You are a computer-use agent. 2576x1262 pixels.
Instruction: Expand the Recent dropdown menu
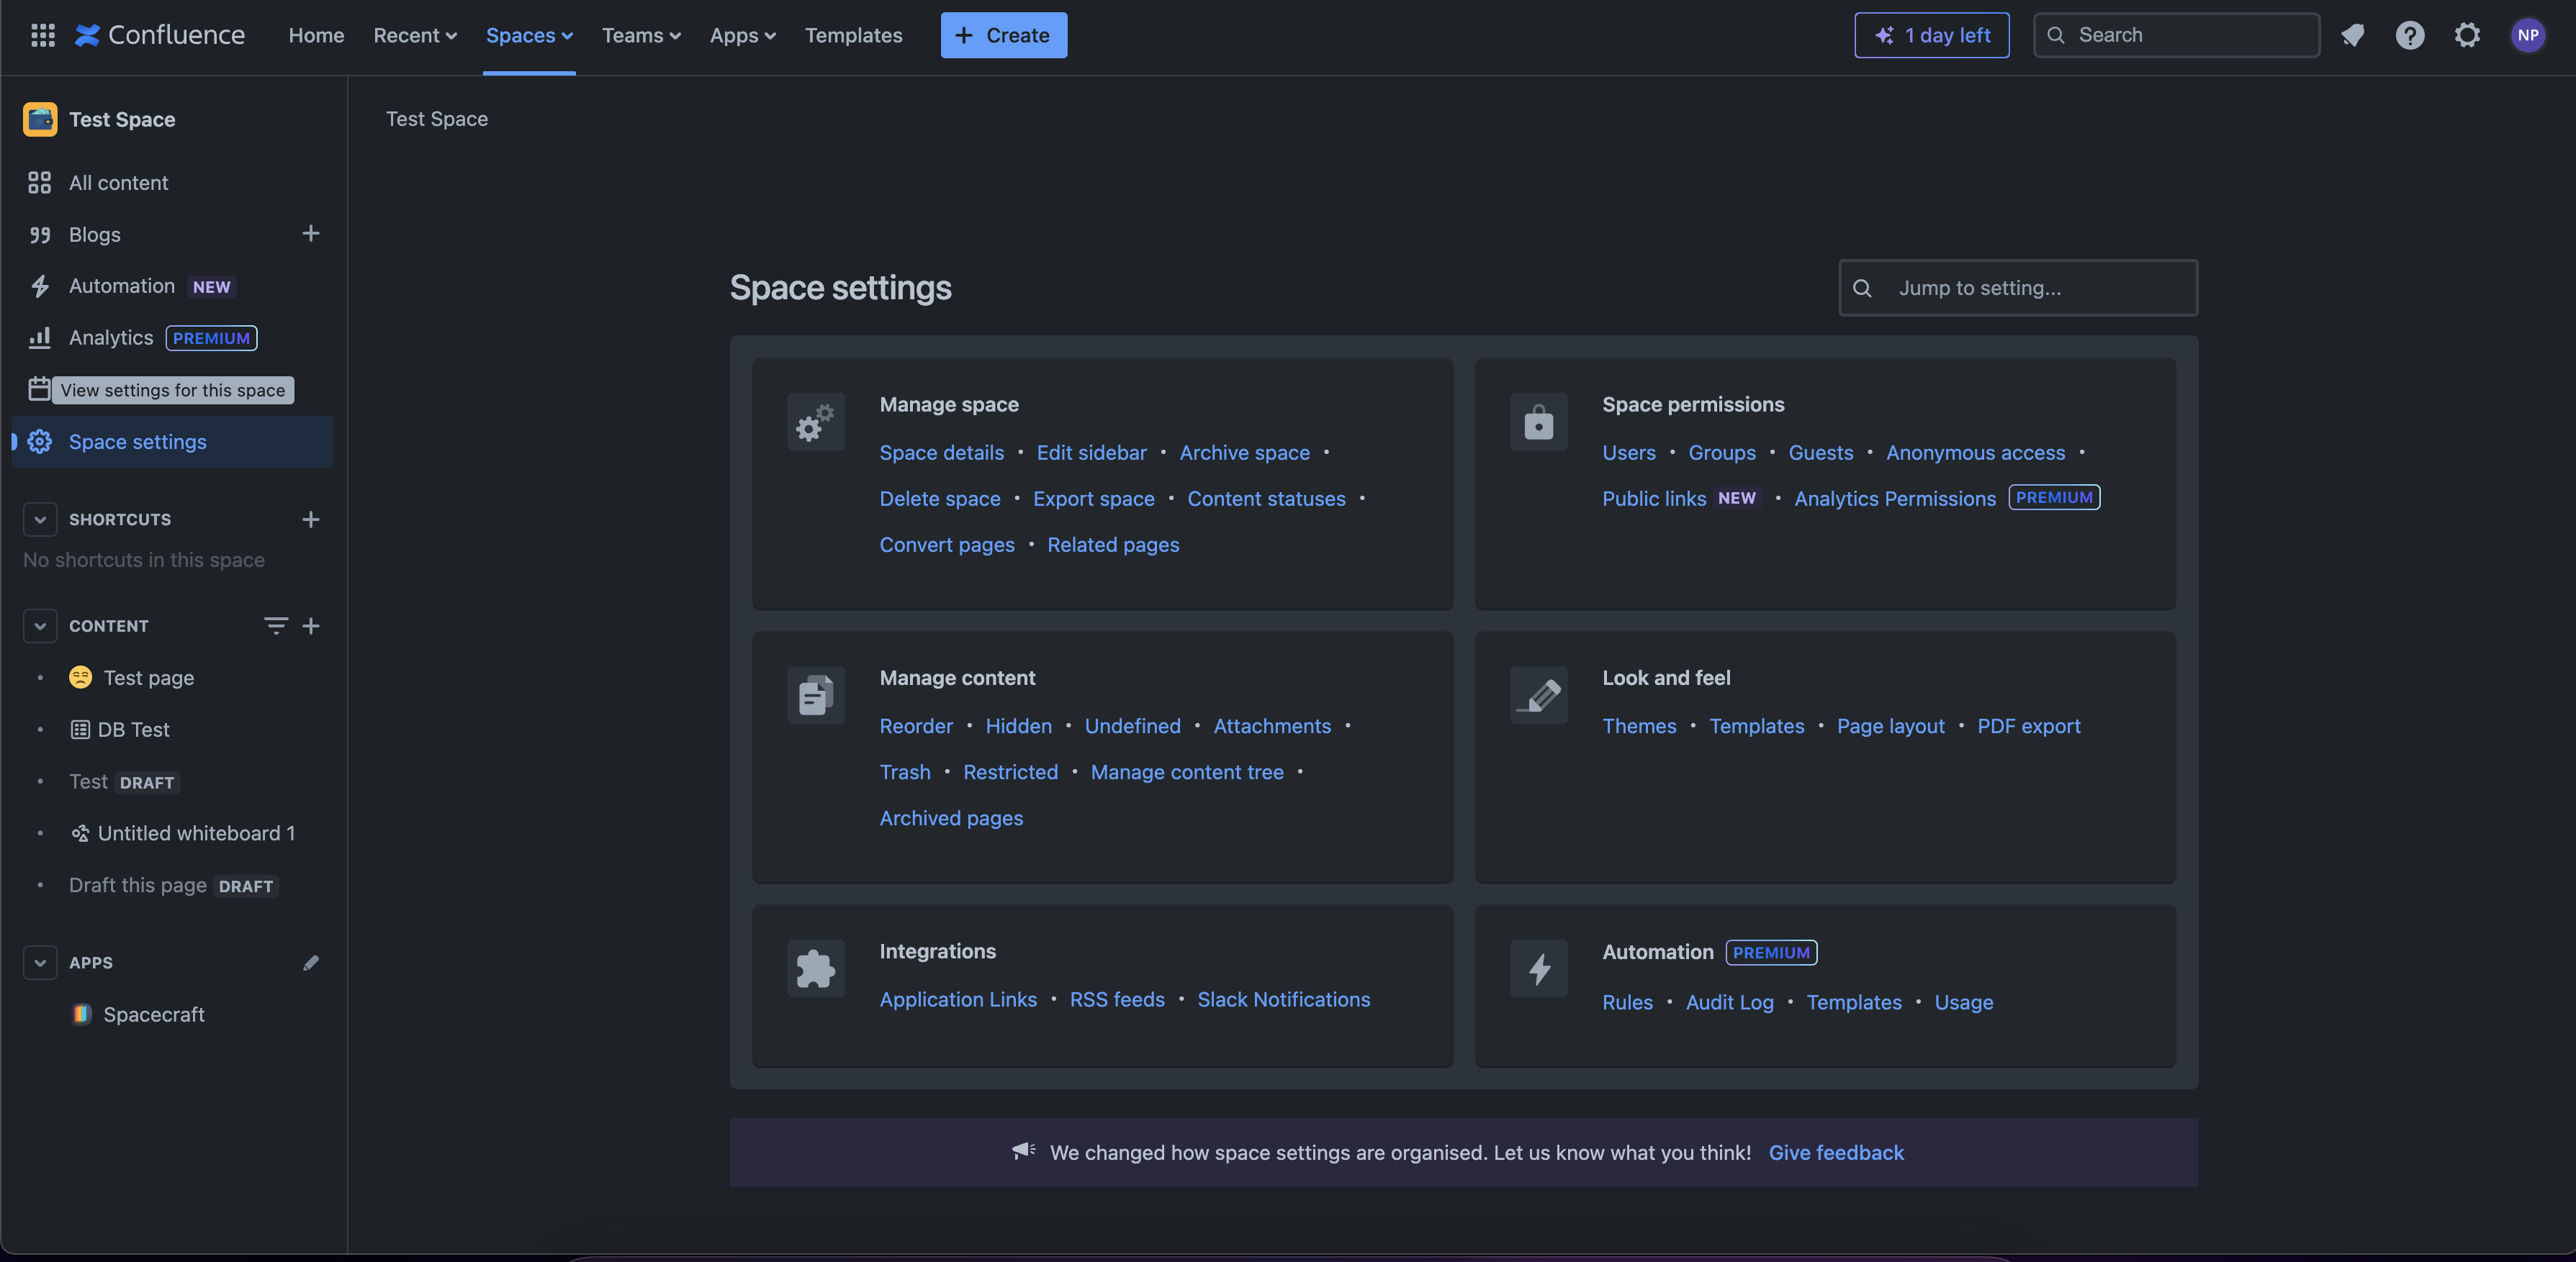coord(415,35)
